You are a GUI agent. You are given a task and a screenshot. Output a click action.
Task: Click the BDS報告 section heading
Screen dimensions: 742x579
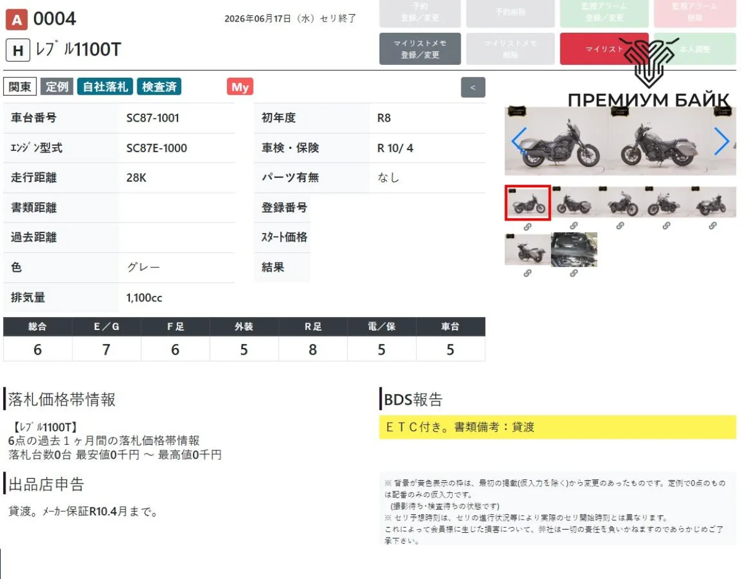click(414, 400)
